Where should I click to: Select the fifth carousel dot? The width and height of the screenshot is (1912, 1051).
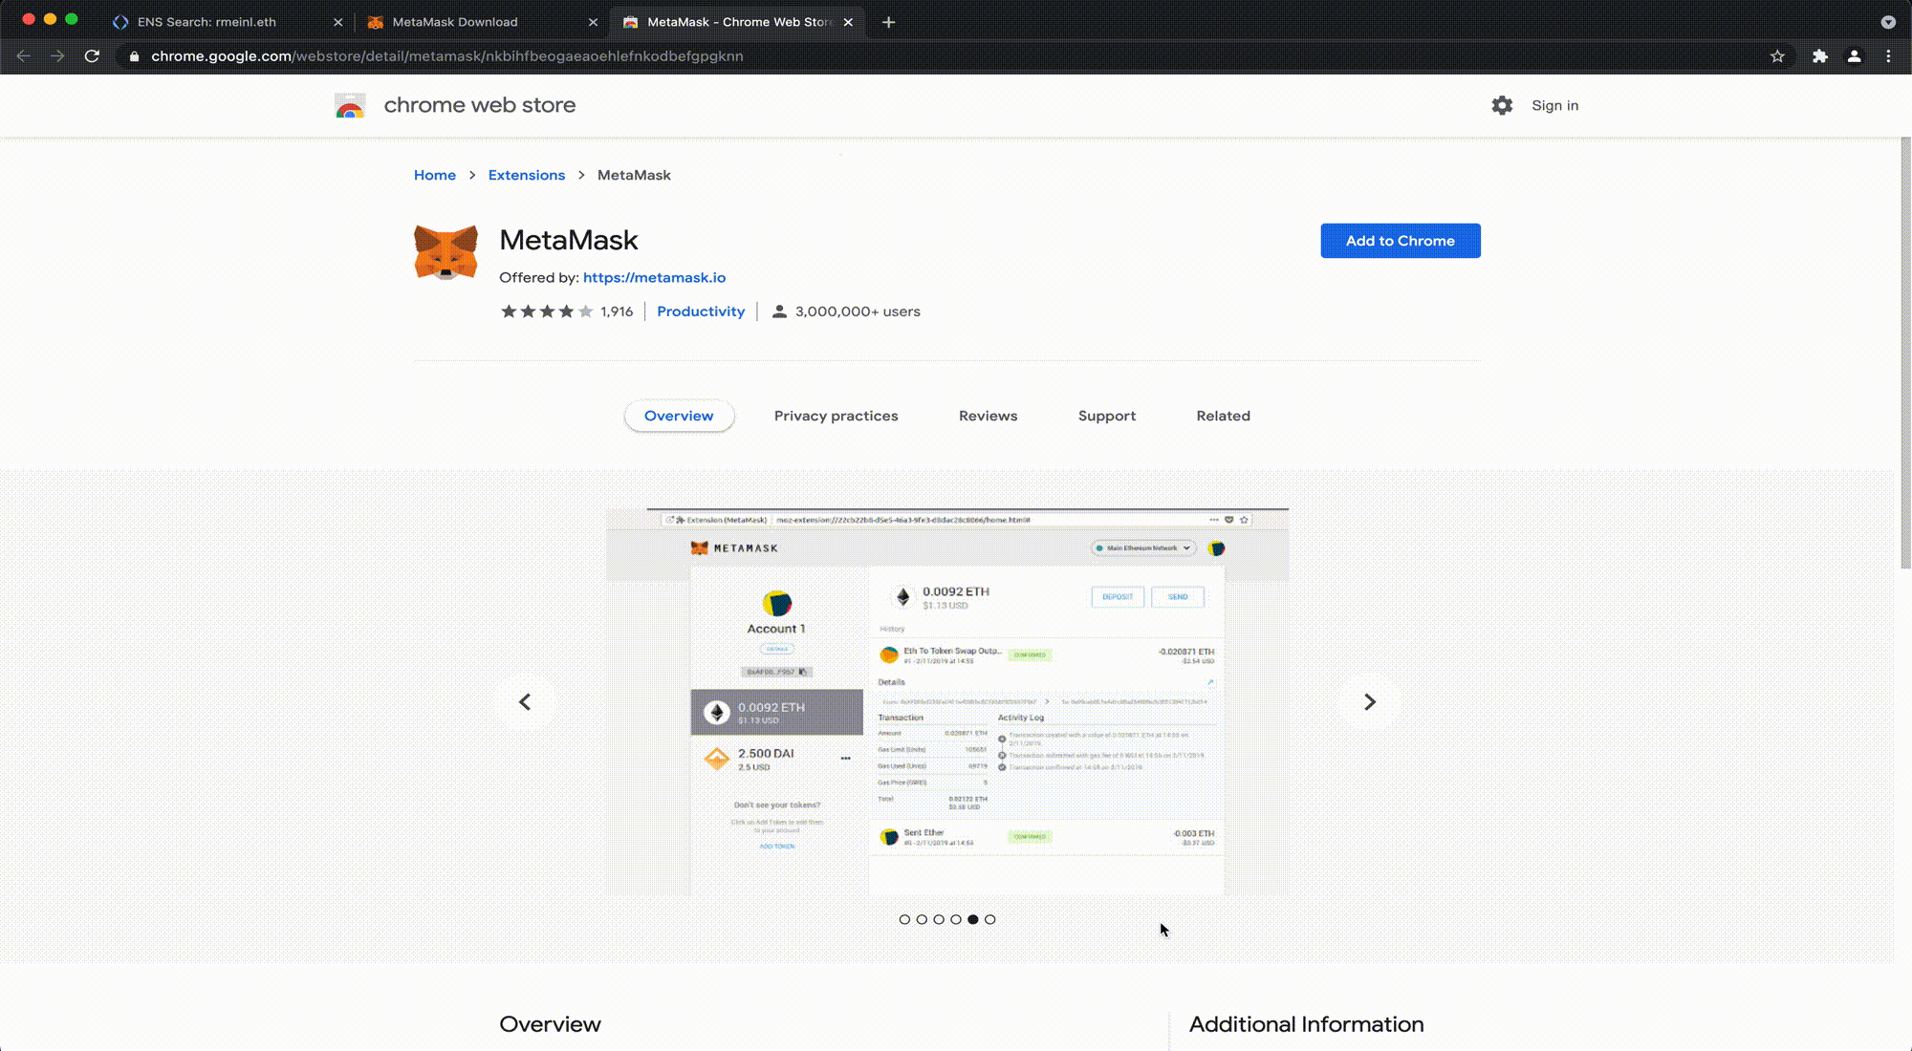(973, 919)
